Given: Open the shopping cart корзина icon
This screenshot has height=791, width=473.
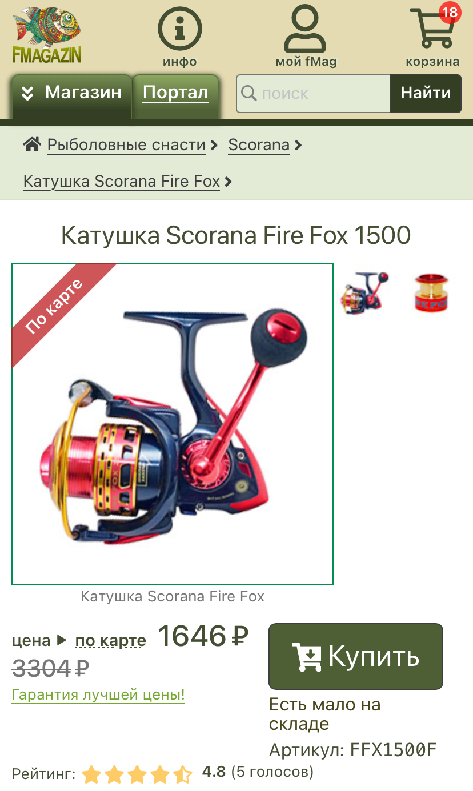Looking at the screenshot, I should (x=432, y=29).
